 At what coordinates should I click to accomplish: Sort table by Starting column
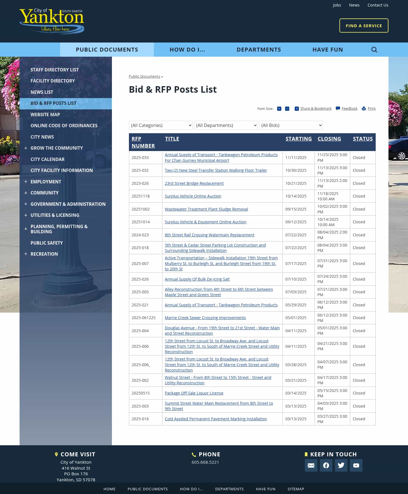pos(299,139)
